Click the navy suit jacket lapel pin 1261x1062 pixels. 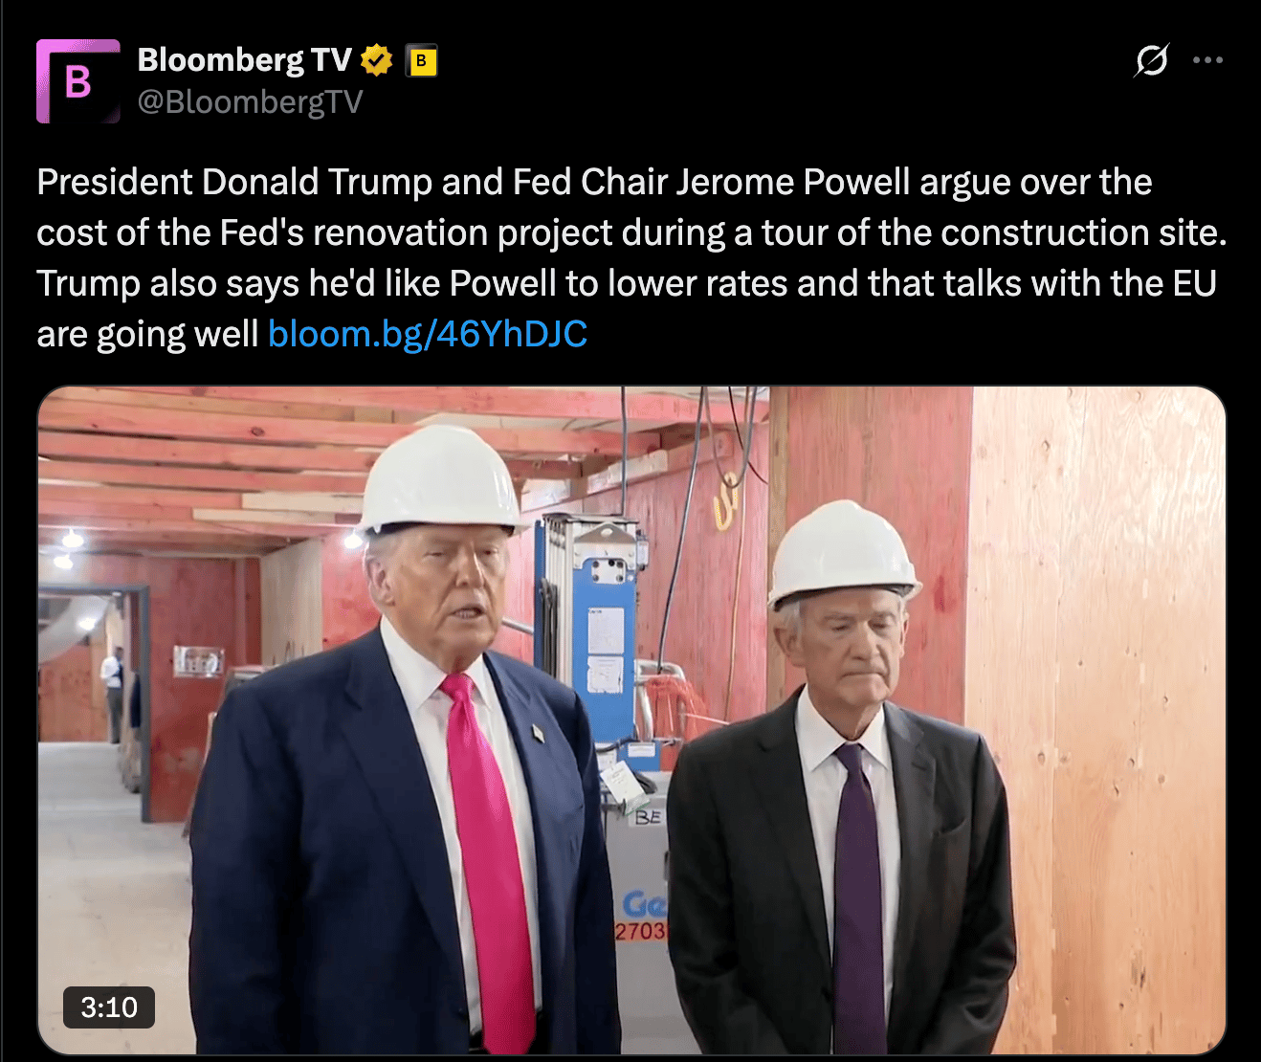538,734
